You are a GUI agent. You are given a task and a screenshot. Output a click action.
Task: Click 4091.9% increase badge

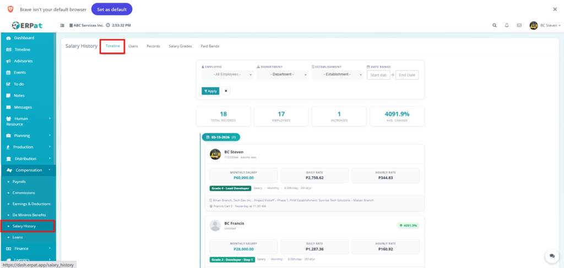408,226
